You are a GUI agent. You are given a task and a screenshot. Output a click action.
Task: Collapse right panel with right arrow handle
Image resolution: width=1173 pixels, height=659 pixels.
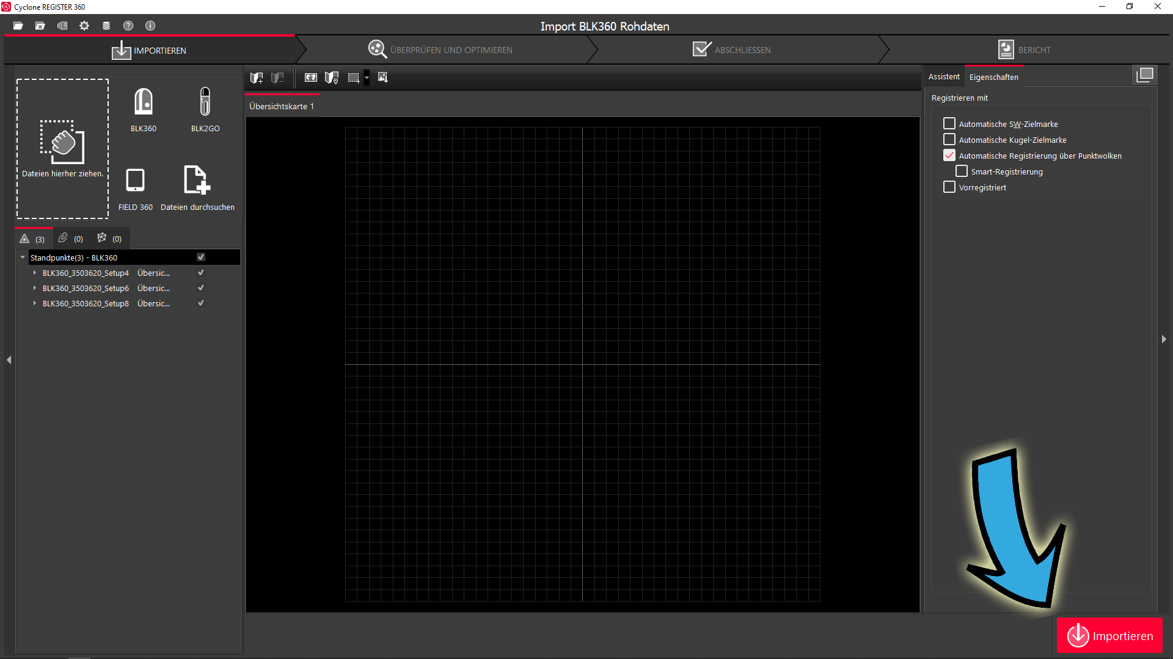[1164, 339]
